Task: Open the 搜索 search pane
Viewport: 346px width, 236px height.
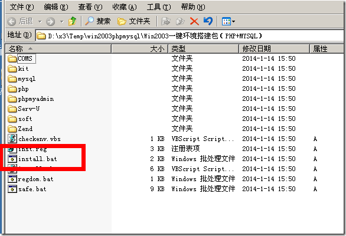Action: (x=98, y=21)
